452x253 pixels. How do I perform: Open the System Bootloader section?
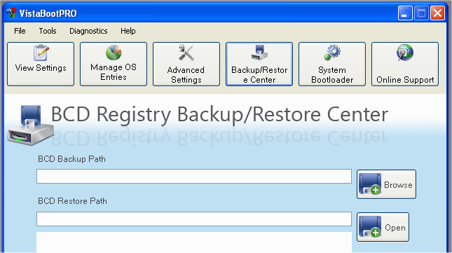click(x=332, y=64)
